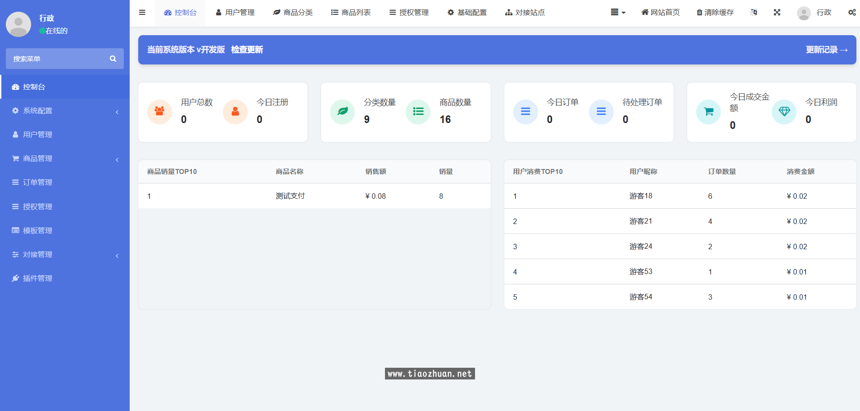Open the list dropdown in the top bar
This screenshot has height=411, width=860.
click(x=618, y=12)
